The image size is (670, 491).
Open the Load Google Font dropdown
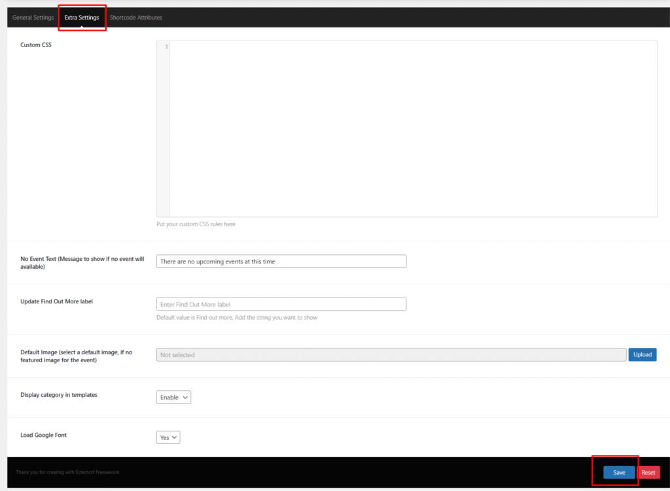(x=168, y=437)
